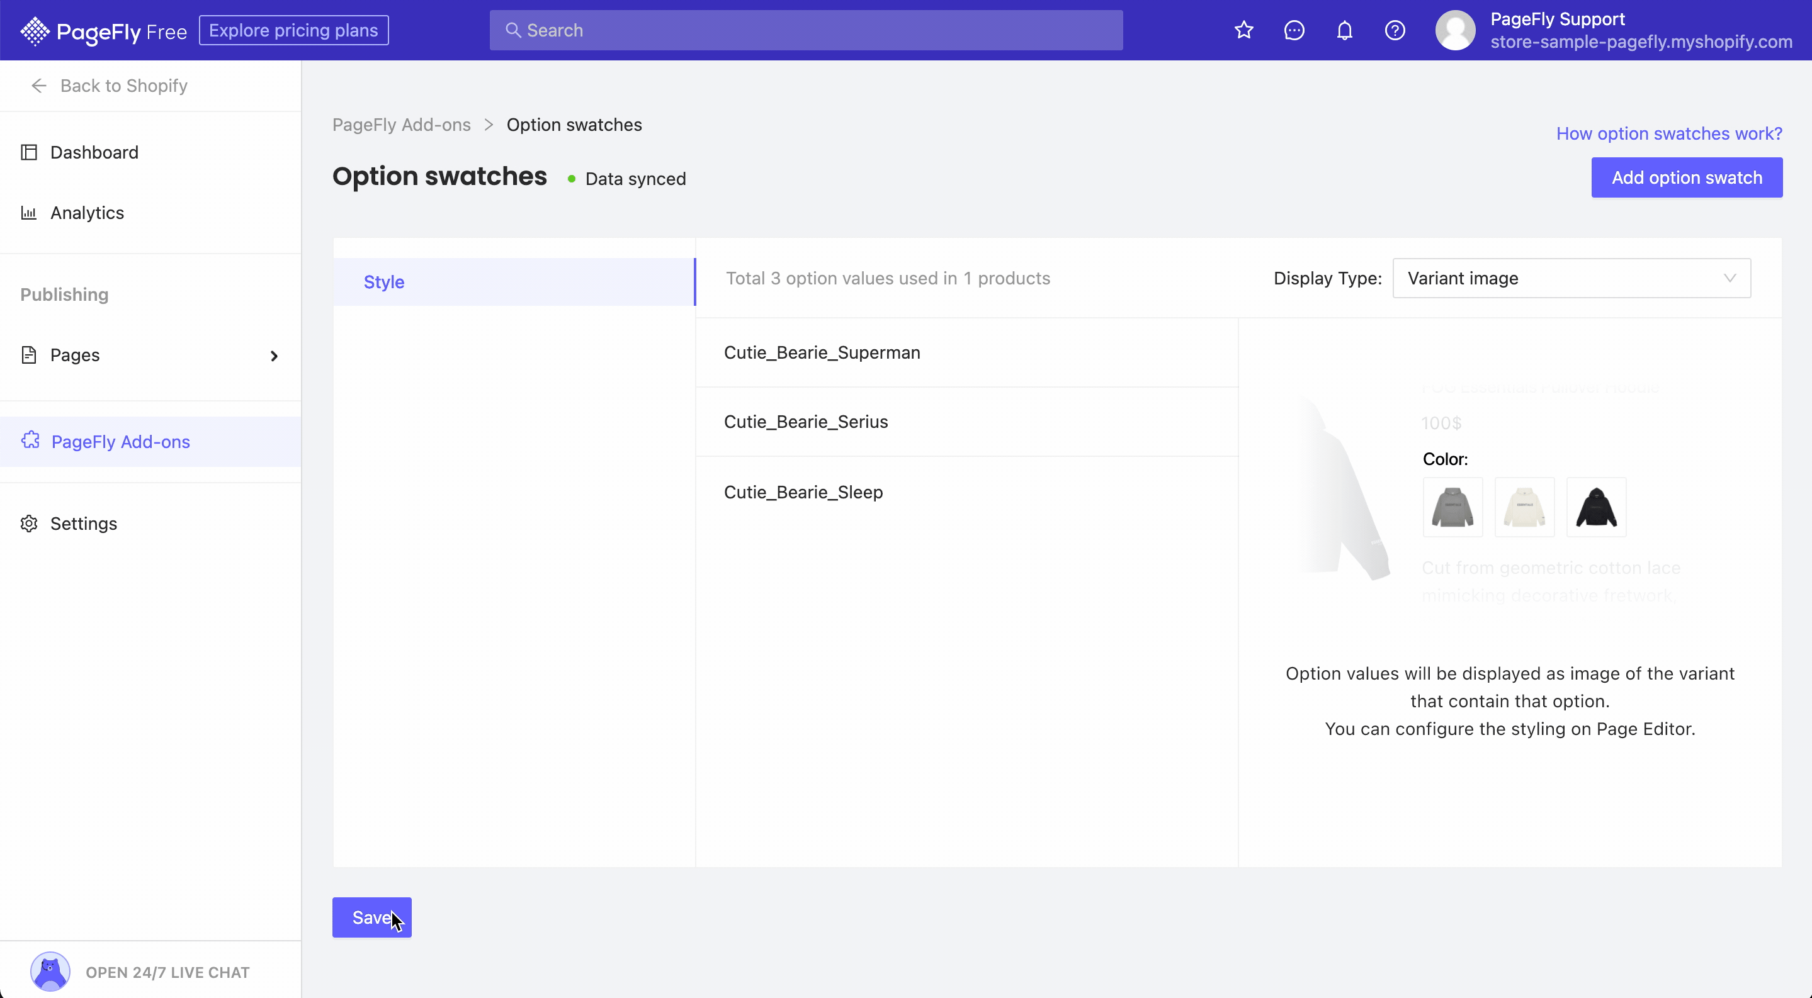Click the star favorites icon in header
This screenshot has height=998, width=1812.
coord(1243,30)
